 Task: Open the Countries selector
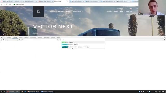(120, 9)
